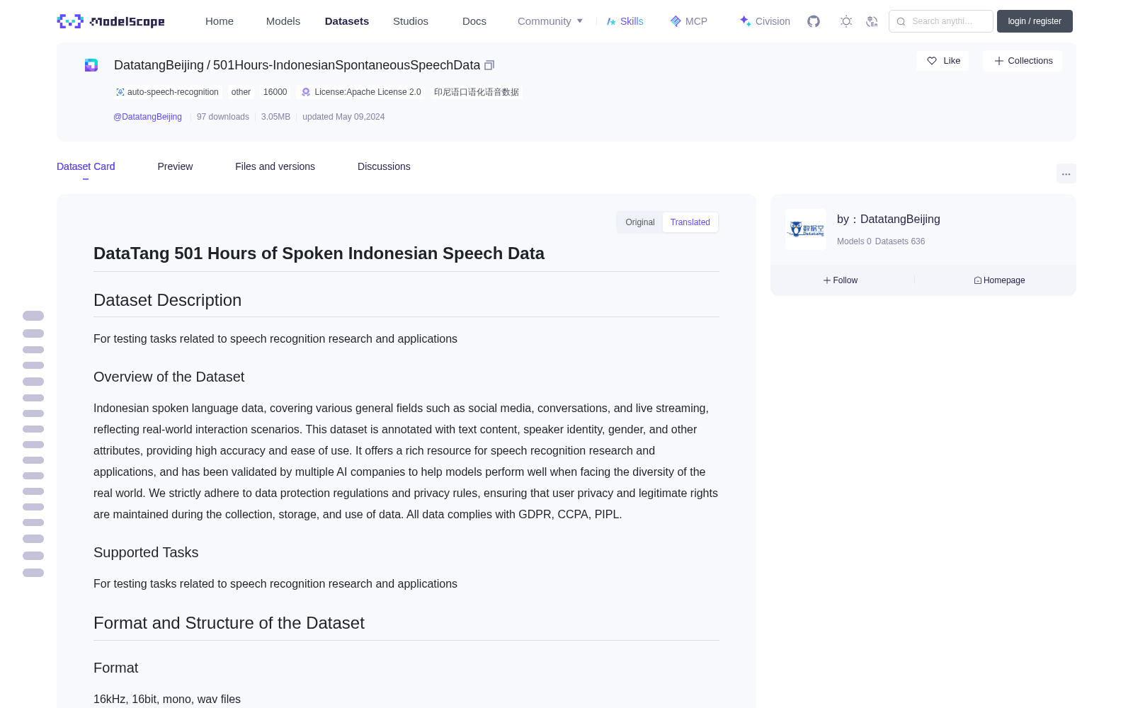Click the '3.05MB' size text
The width and height of the screenshot is (1133, 708).
pos(275,117)
